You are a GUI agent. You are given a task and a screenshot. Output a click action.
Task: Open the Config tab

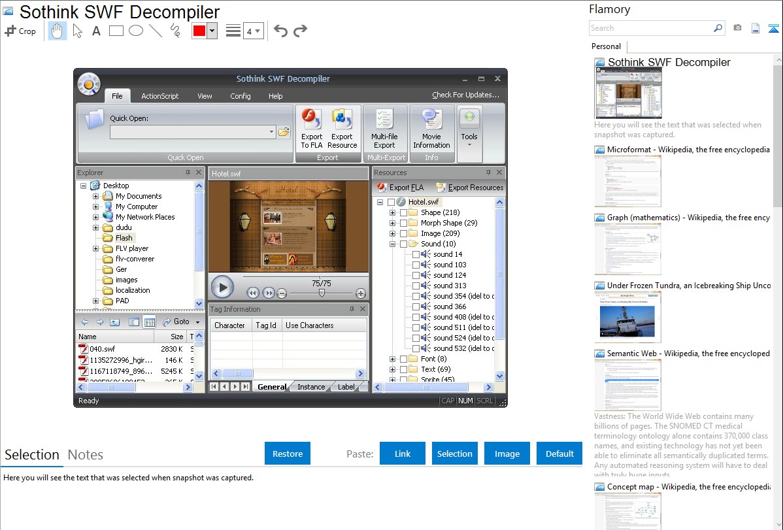[x=240, y=96]
